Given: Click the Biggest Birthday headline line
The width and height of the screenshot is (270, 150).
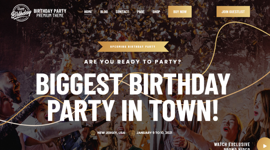Looking at the screenshot, I should [133, 84].
